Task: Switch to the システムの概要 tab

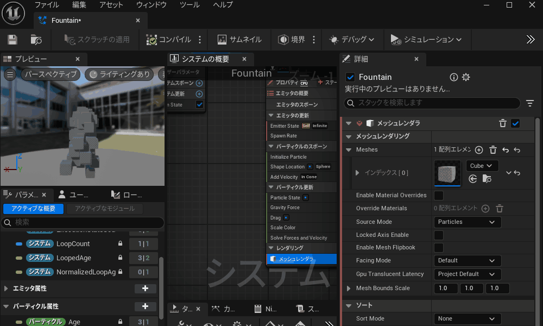Action: point(205,59)
